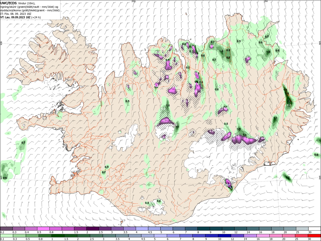Select the pink 0.4 snow legend swatch
Viewport: 321px width, 241px height.
31,229
